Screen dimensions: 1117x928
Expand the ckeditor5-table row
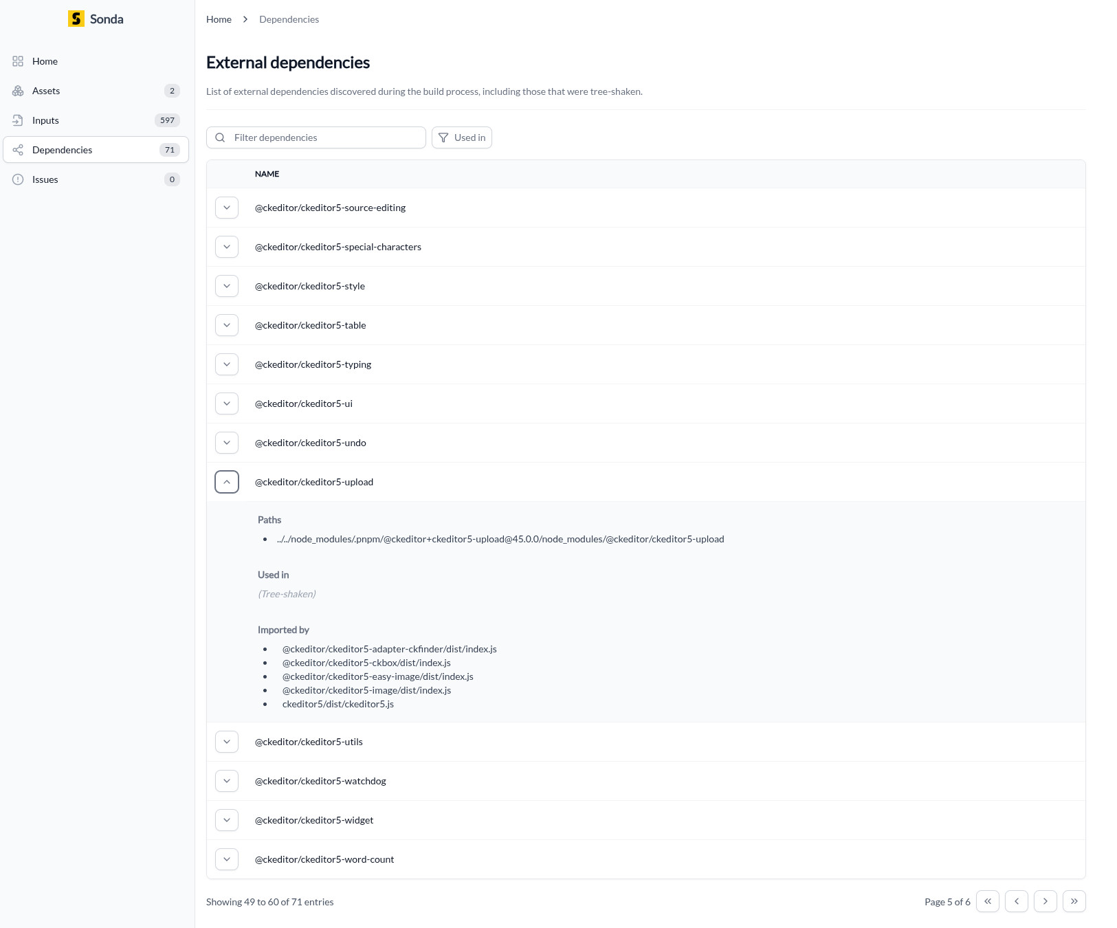227,325
